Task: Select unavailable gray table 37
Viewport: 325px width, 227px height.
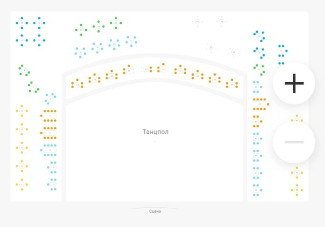Action: (198, 21)
